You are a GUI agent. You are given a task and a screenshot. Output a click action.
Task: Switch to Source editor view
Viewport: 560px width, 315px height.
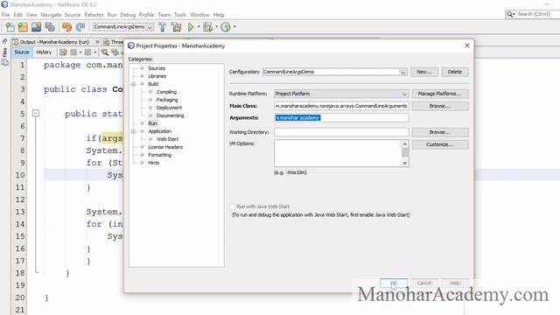click(22, 52)
